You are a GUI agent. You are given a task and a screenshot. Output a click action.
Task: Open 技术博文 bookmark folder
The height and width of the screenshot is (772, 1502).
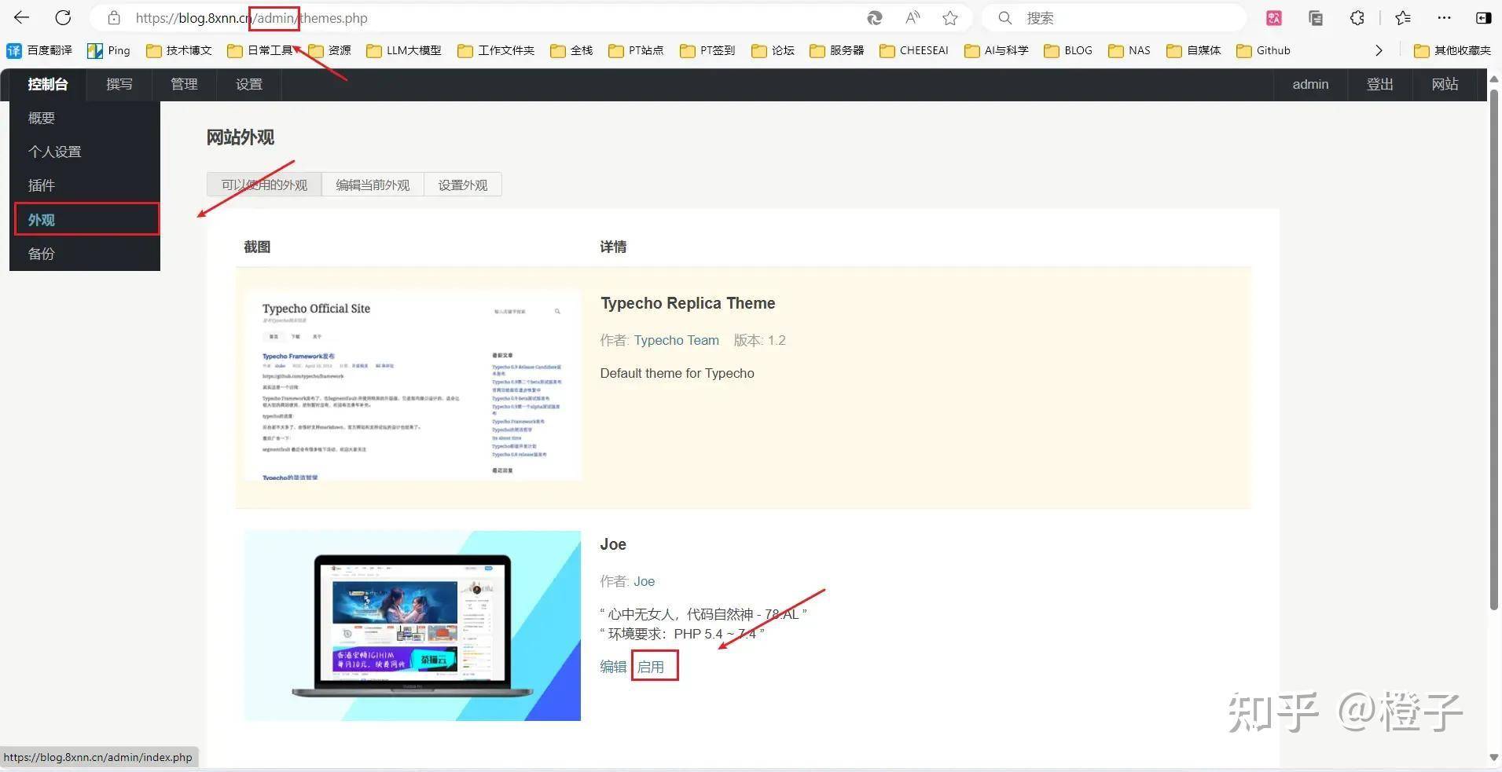click(x=179, y=50)
